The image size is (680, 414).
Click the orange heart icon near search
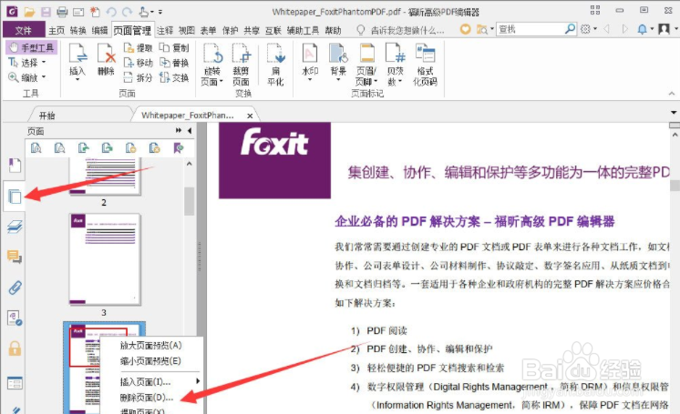[465, 29]
